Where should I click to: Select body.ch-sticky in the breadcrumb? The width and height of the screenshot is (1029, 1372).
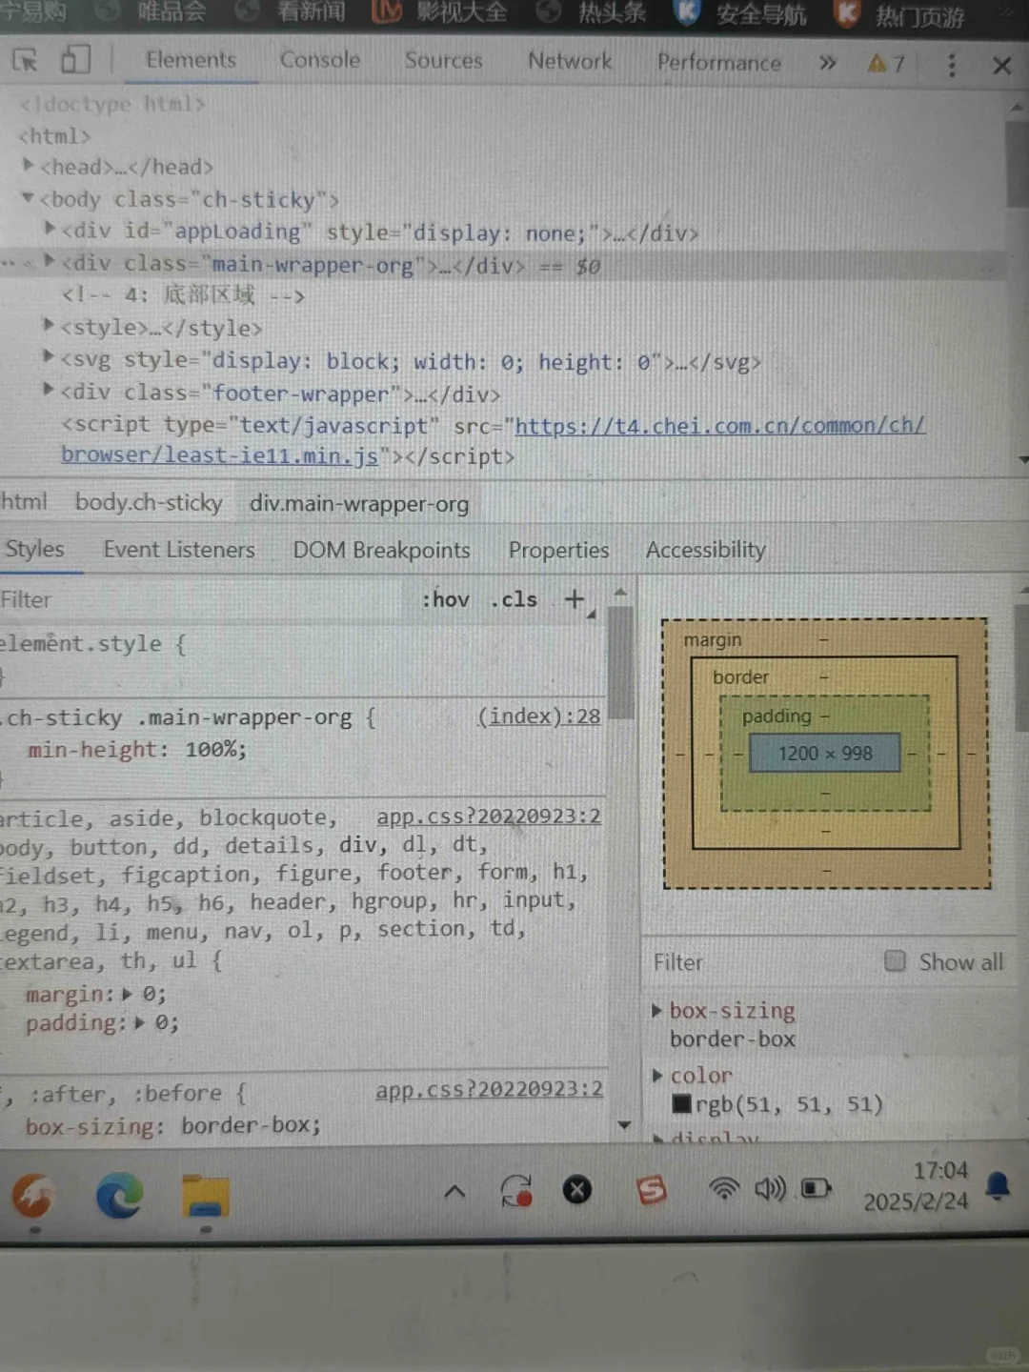point(149,502)
